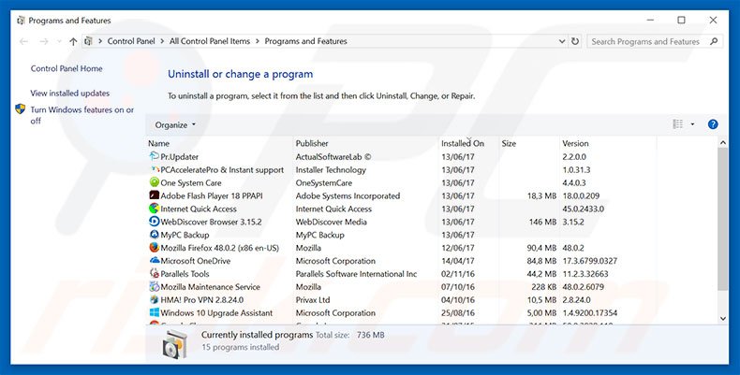Click the scrollbar down arrow
This screenshot has width=740, height=375.
point(722,319)
